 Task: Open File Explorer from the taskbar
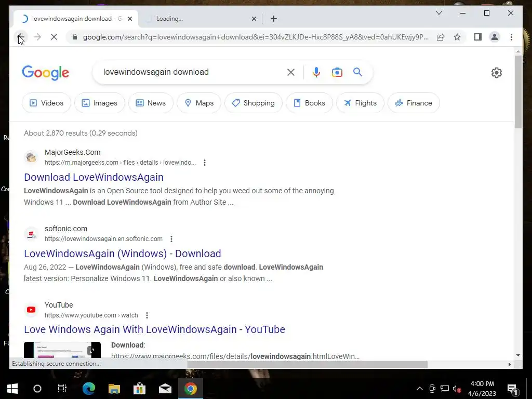coord(114,389)
